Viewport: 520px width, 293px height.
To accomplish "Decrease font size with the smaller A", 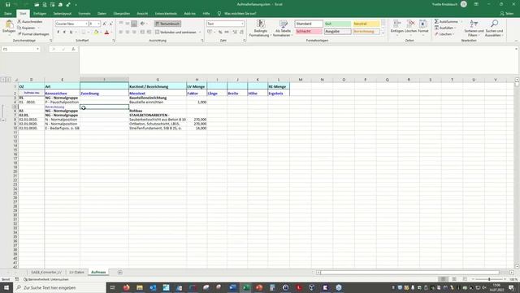I will coord(110,24).
